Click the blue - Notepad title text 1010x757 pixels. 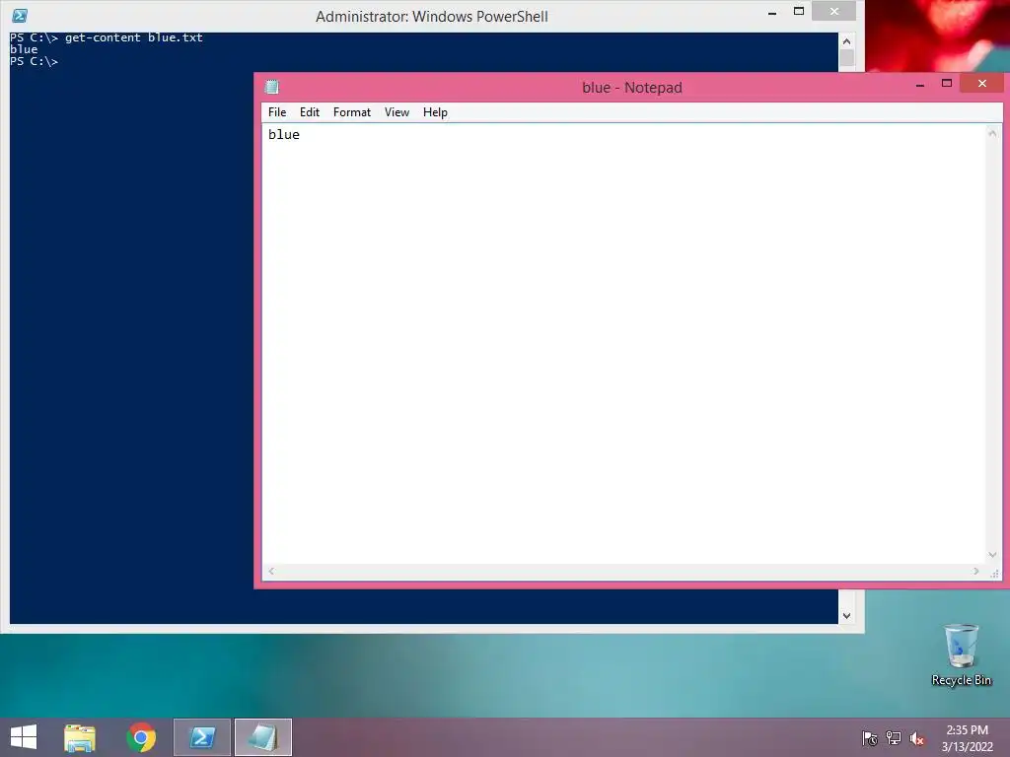pyautogui.click(x=632, y=88)
